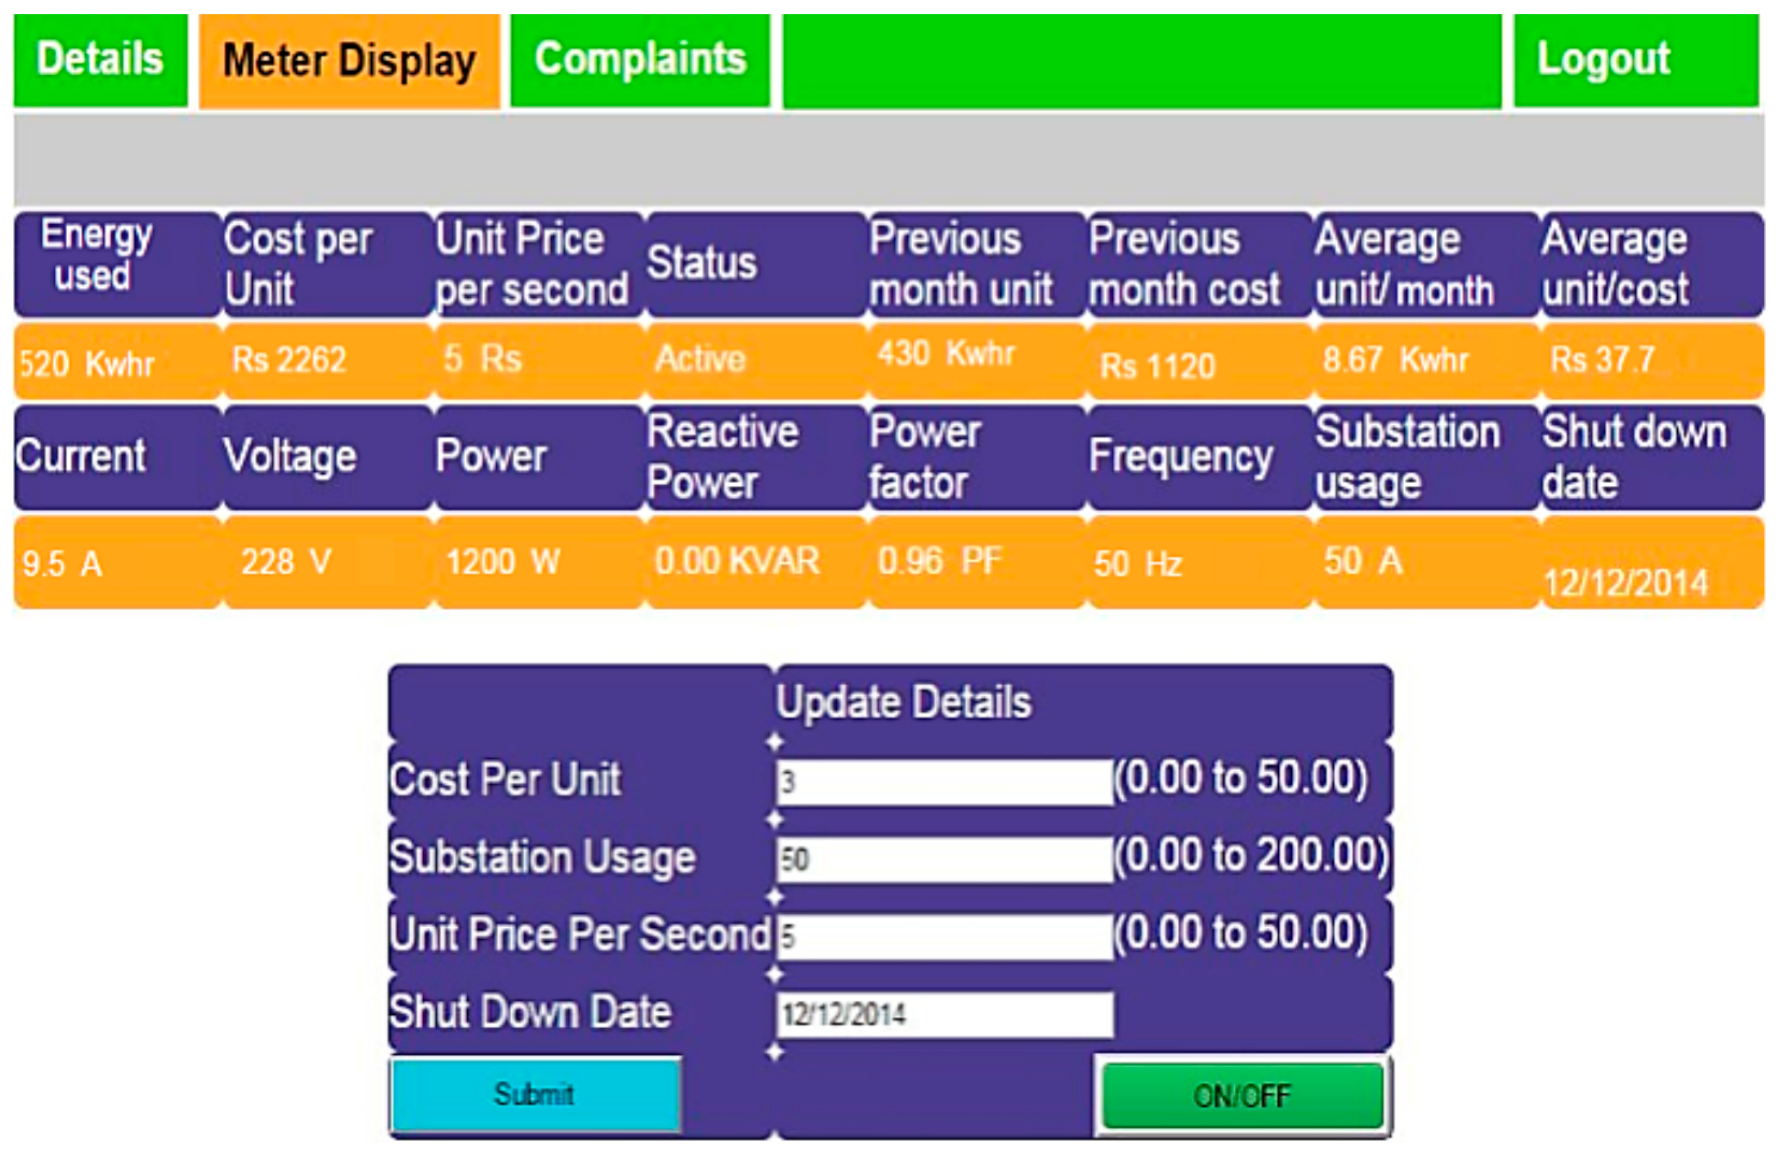Viewport: 1779px width, 1153px height.
Task: Click the Logout button
Action: [1635, 60]
